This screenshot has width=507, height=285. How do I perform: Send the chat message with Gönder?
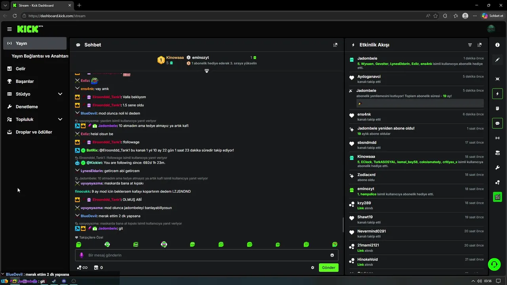point(328,268)
